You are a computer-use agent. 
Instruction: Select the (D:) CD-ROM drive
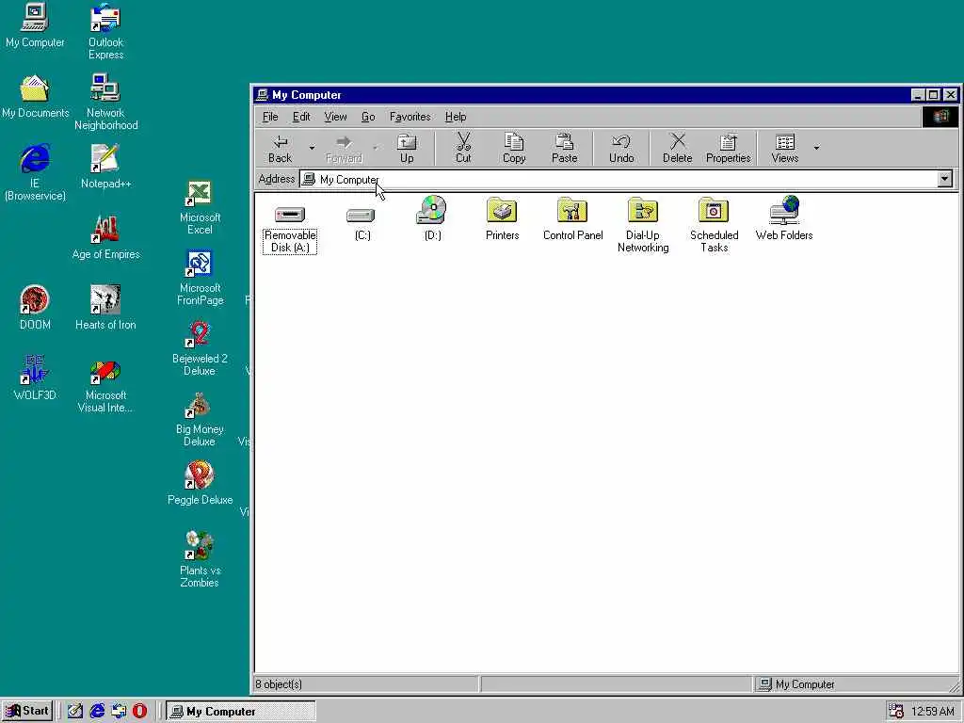(432, 218)
